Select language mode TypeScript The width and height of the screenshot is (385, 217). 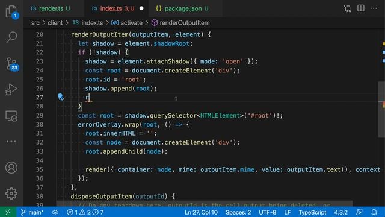[312, 212]
